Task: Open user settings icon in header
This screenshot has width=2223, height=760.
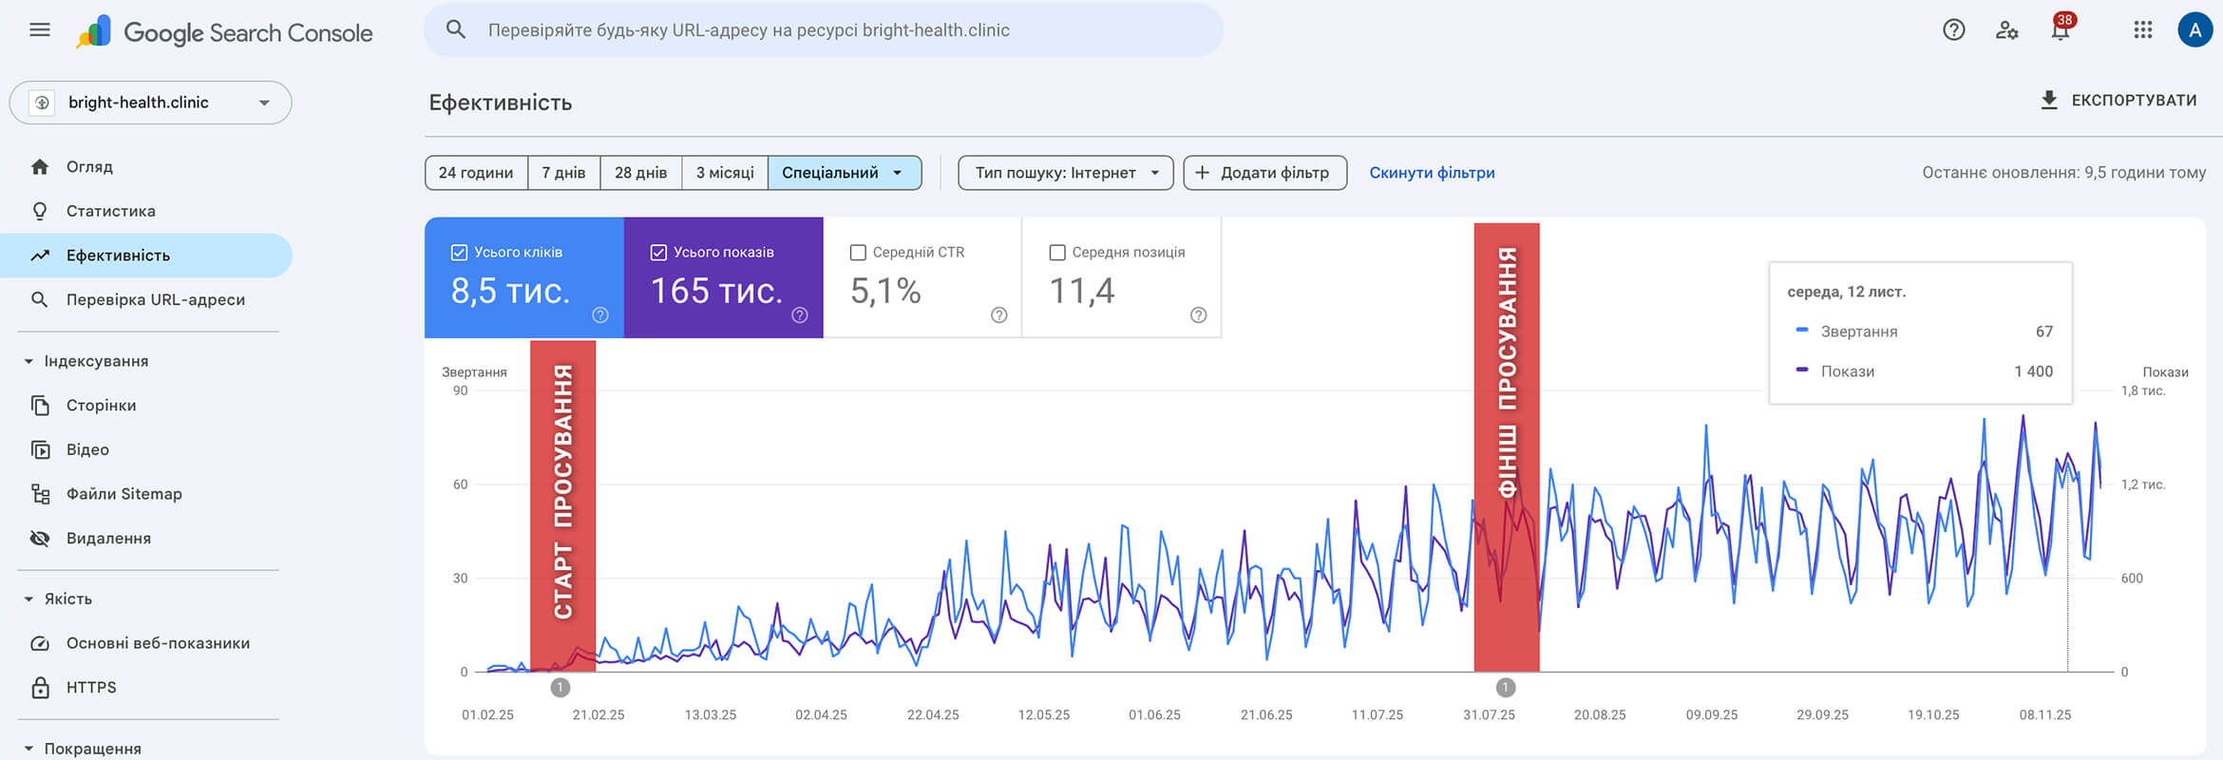Action: tap(2006, 30)
